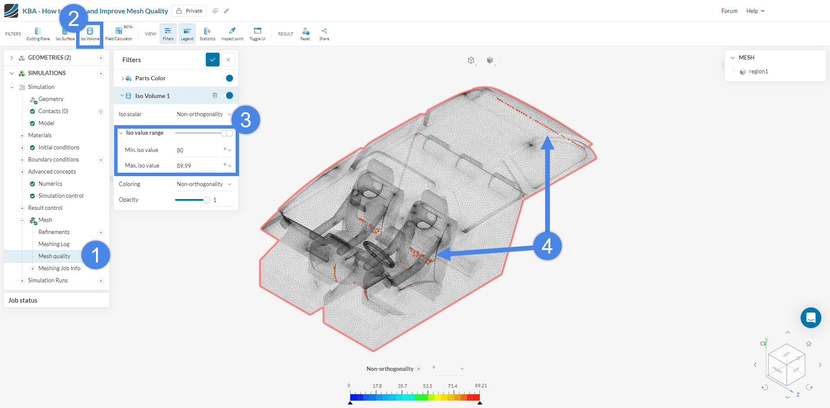The width and height of the screenshot is (830, 408).
Task: Toggle Parts Color filter visibility
Action: tap(228, 78)
